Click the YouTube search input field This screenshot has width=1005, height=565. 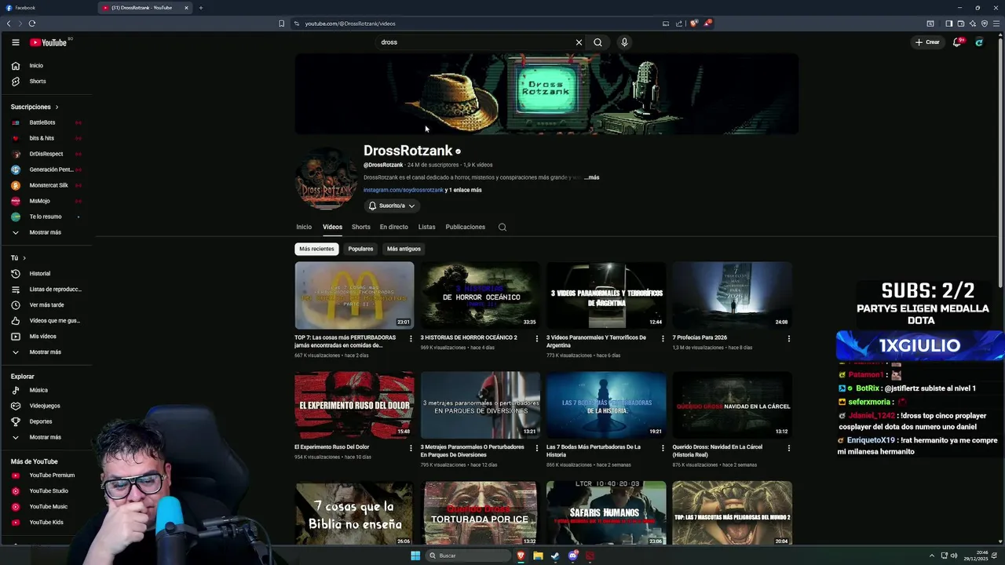click(x=475, y=42)
